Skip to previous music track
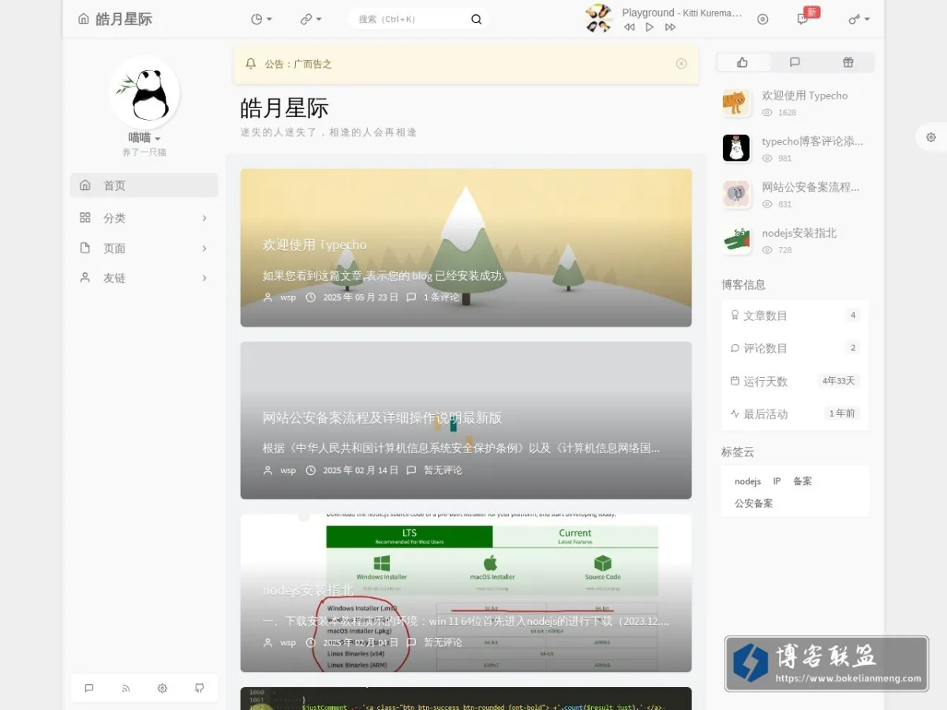The height and width of the screenshot is (710, 947). coord(629,27)
